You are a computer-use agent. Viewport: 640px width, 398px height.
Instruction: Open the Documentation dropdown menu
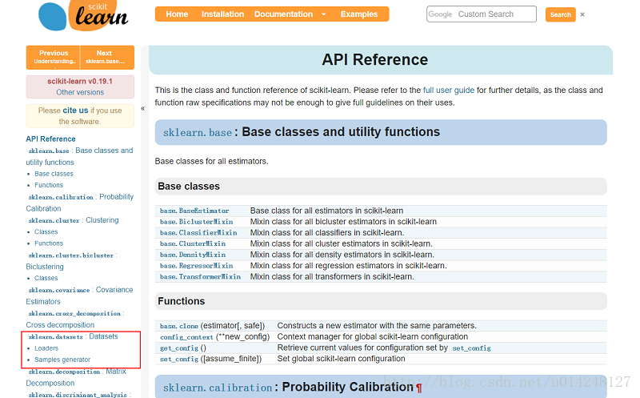click(x=290, y=14)
